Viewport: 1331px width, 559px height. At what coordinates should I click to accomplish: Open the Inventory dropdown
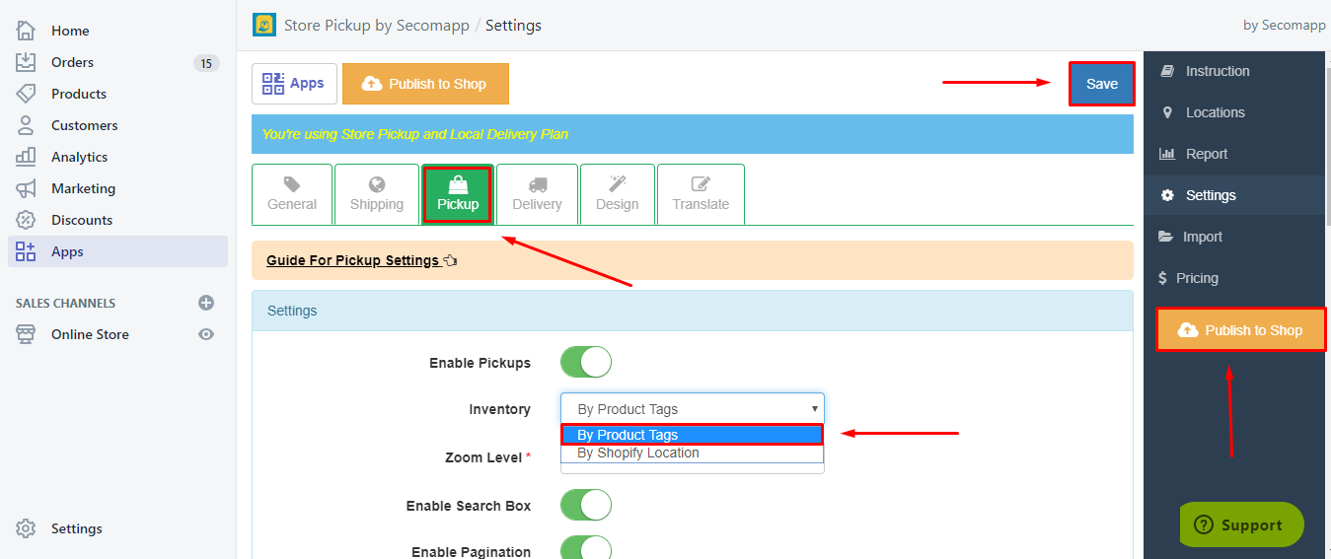(693, 408)
